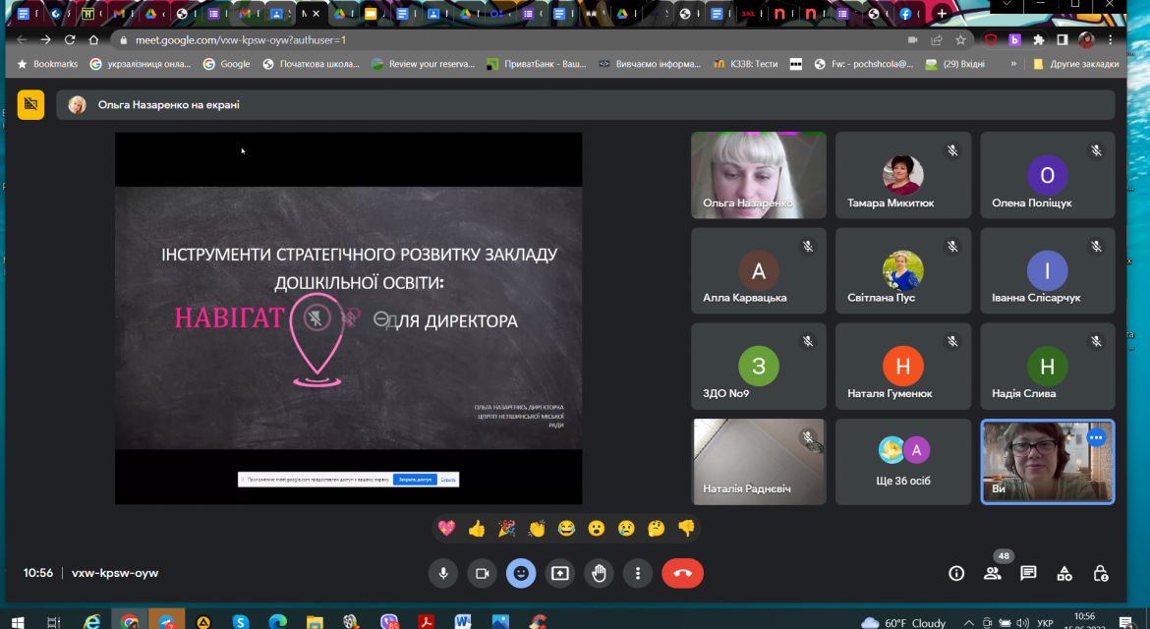Raise hand in the meeting
Image resolution: width=1150 pixels, height=629 pixels.
[599, 573]
